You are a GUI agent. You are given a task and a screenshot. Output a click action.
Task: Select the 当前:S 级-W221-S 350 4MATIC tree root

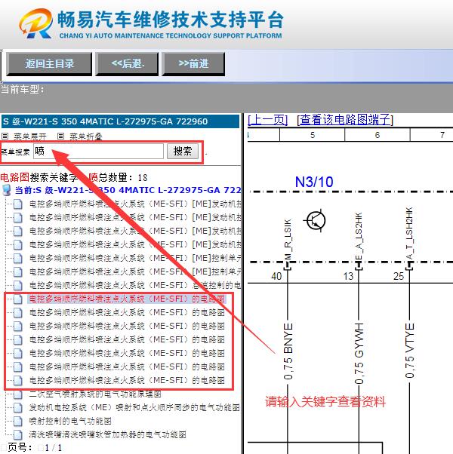(128, 190)
